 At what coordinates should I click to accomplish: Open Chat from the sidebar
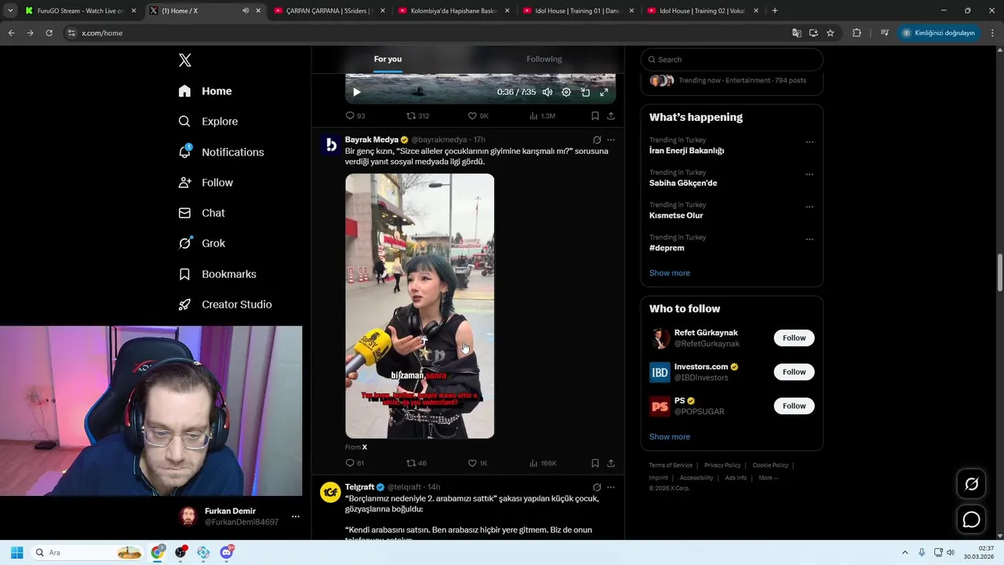click(x=201, y=213)
